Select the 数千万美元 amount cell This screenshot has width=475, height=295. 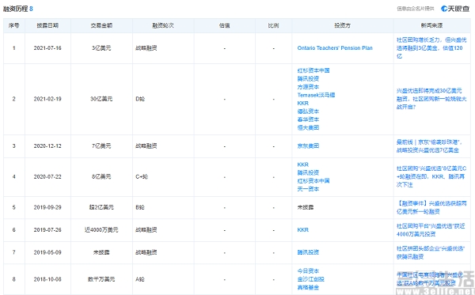point(101,279)
